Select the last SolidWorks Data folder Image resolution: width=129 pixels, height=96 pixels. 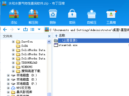coord(33,58)
